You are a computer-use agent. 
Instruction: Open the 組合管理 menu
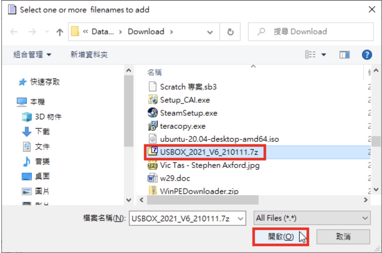[32, 55]
